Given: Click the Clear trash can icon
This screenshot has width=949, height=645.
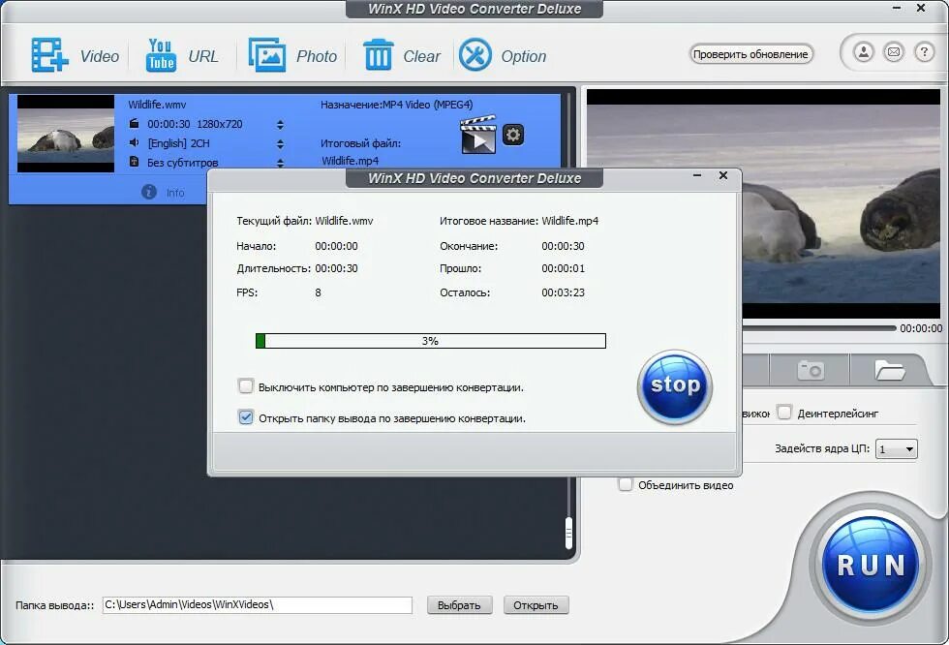Looking at the screenshot, I should pyautogui.click(x=379, y=54).
